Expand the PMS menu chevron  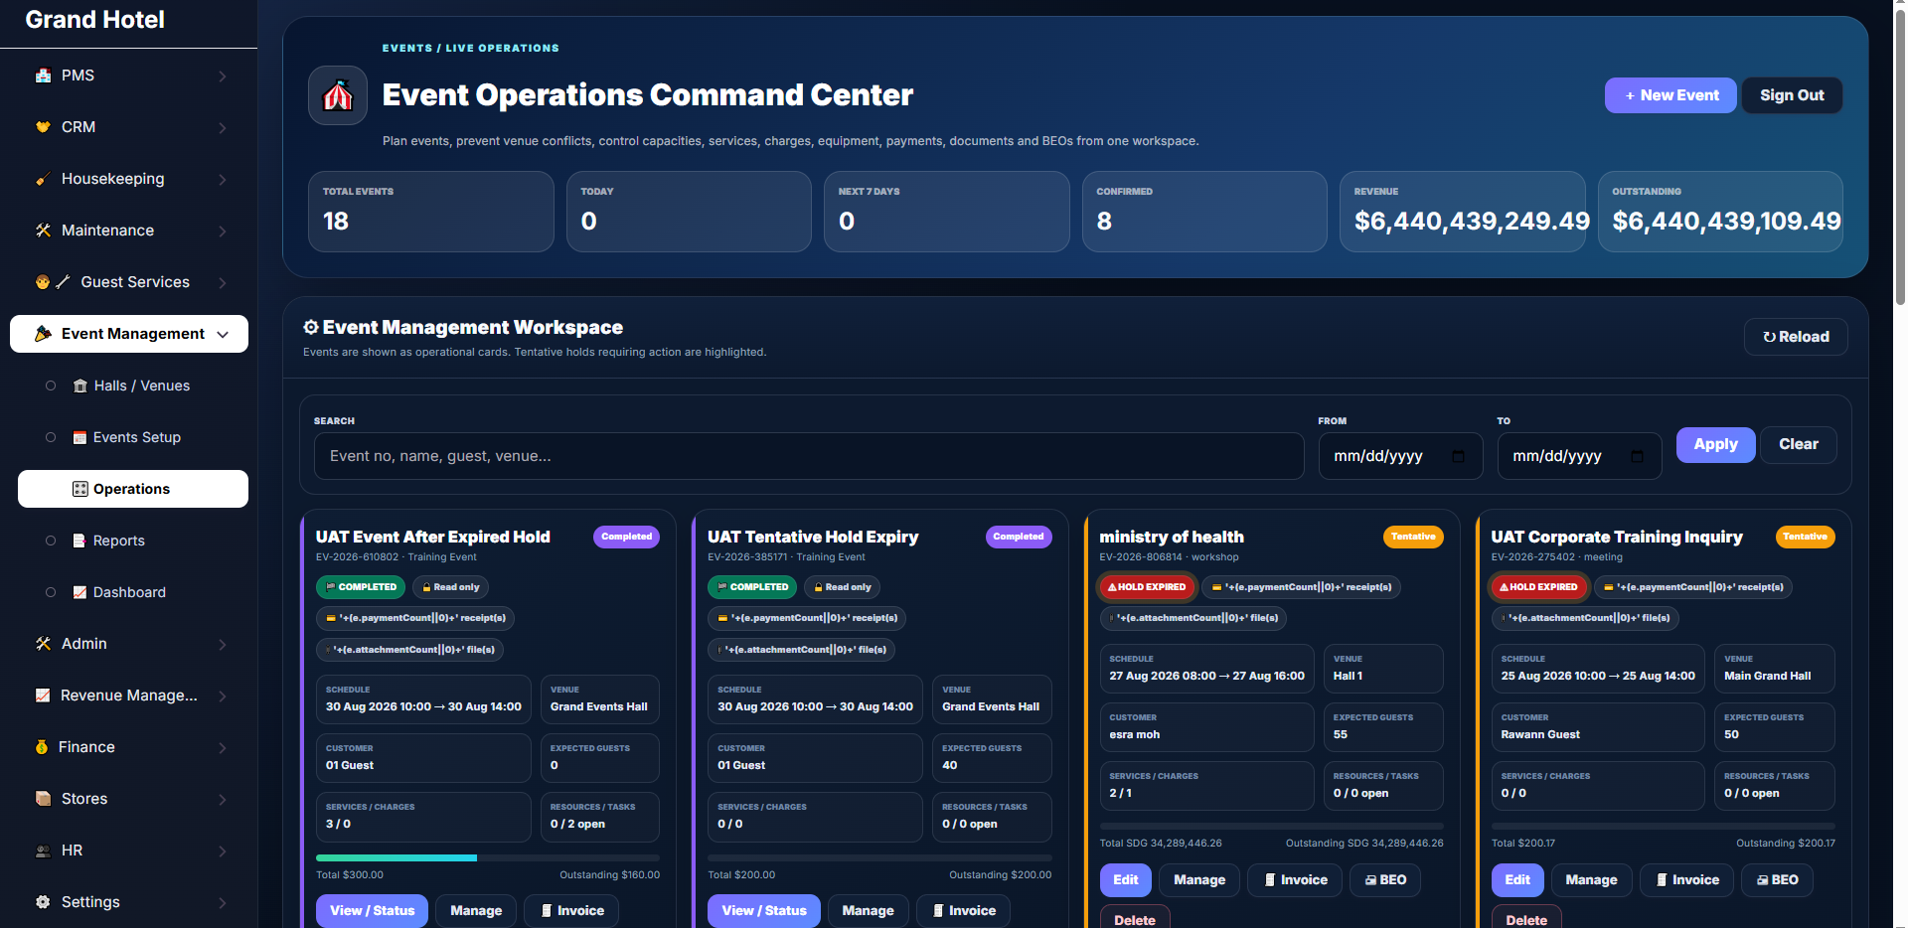223,77
